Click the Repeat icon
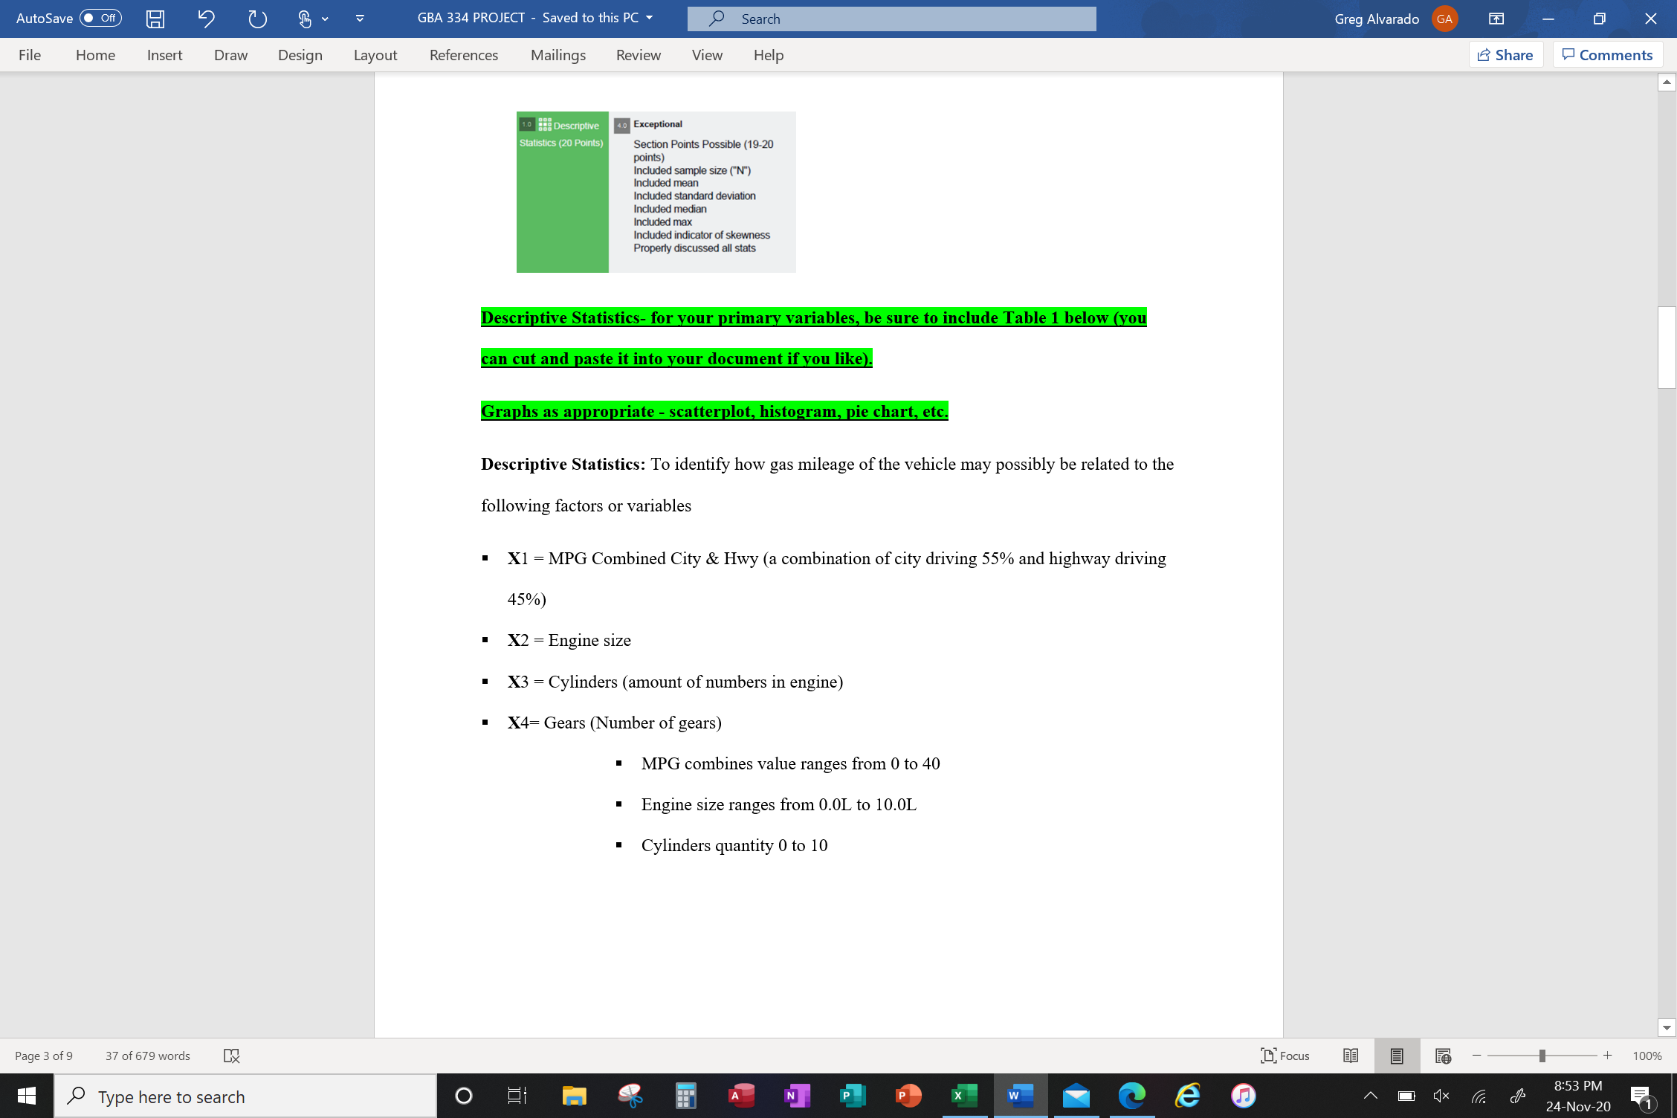The image size is (1677, 1118). pos(256,19)
